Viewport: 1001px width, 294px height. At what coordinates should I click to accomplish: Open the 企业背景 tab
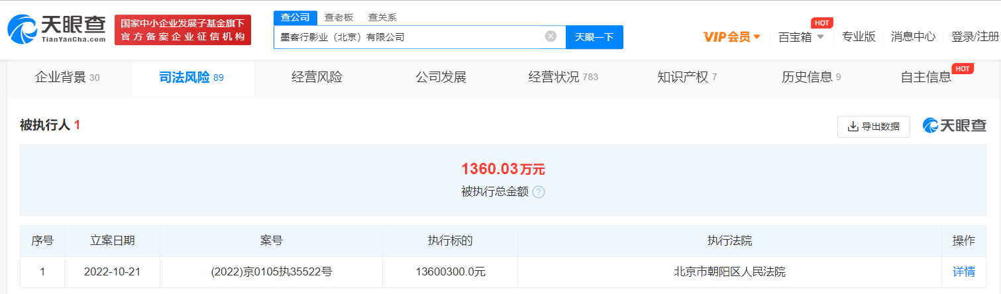[x=67, y=77]
